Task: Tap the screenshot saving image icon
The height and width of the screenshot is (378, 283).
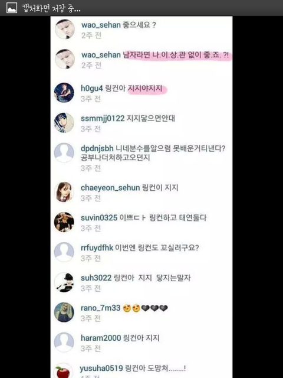Action: 12,8
